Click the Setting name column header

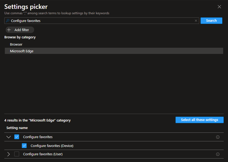pyautogui.click(x=17, y=128)
